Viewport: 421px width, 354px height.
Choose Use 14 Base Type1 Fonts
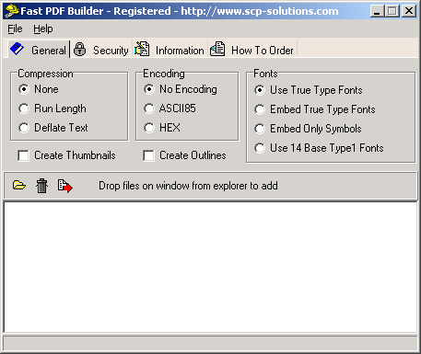point(260,148)
